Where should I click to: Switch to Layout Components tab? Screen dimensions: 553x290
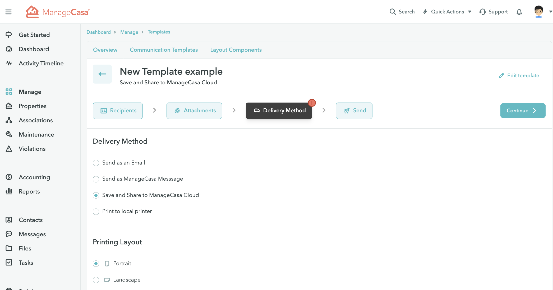[x=236, y=50]
